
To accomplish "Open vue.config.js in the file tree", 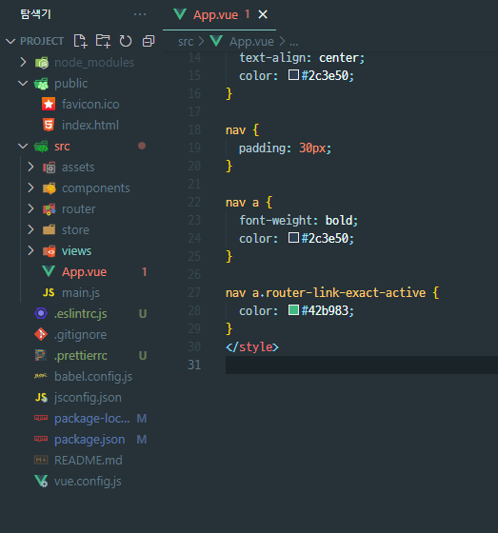I will [x=88, y=482].
